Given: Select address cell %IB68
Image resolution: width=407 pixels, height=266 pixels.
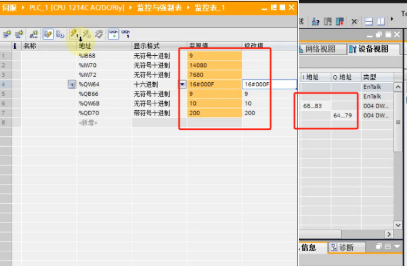Looking at the screenshot, I should click(x=104, y=56).
